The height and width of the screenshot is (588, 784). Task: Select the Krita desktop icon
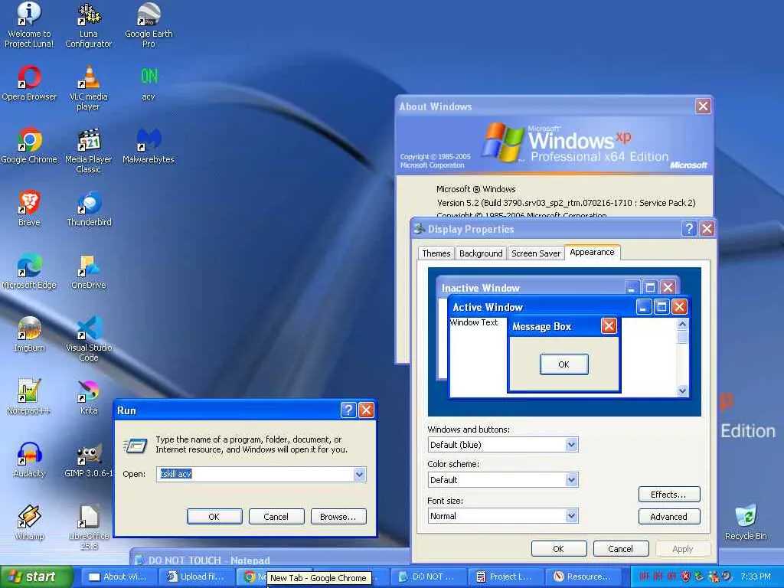pos(89,397)
